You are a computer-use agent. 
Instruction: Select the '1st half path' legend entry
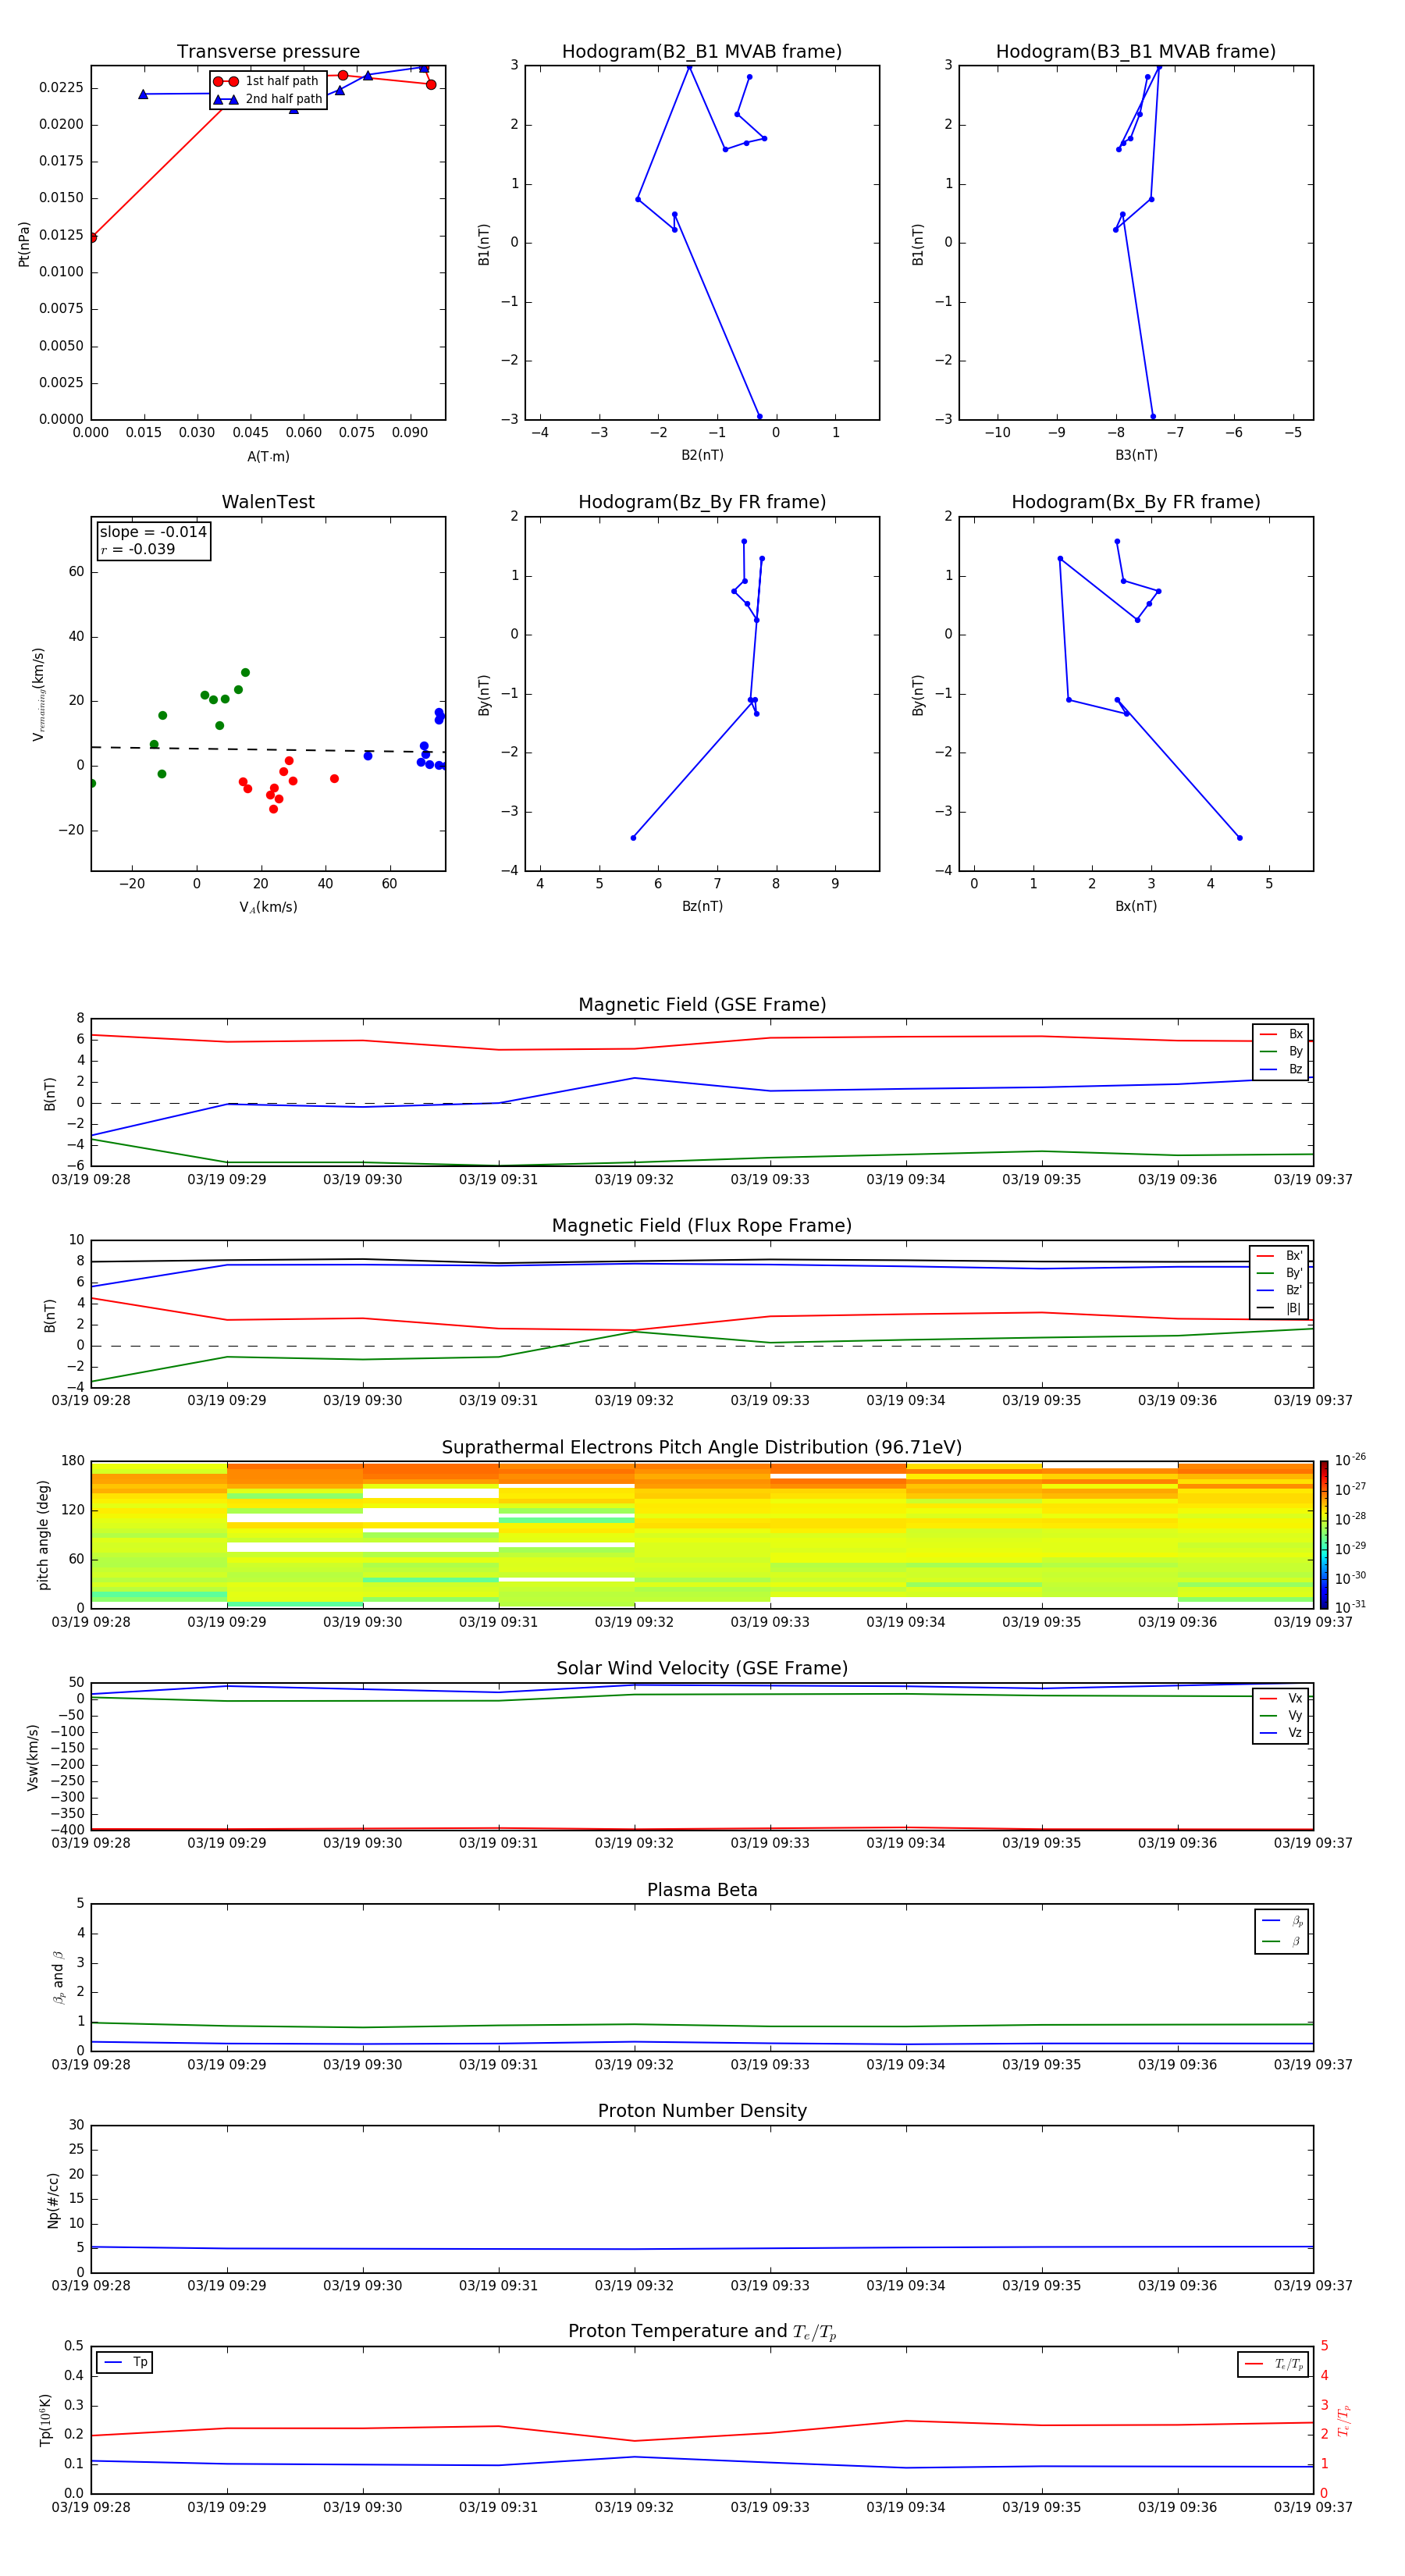[267, 81]
